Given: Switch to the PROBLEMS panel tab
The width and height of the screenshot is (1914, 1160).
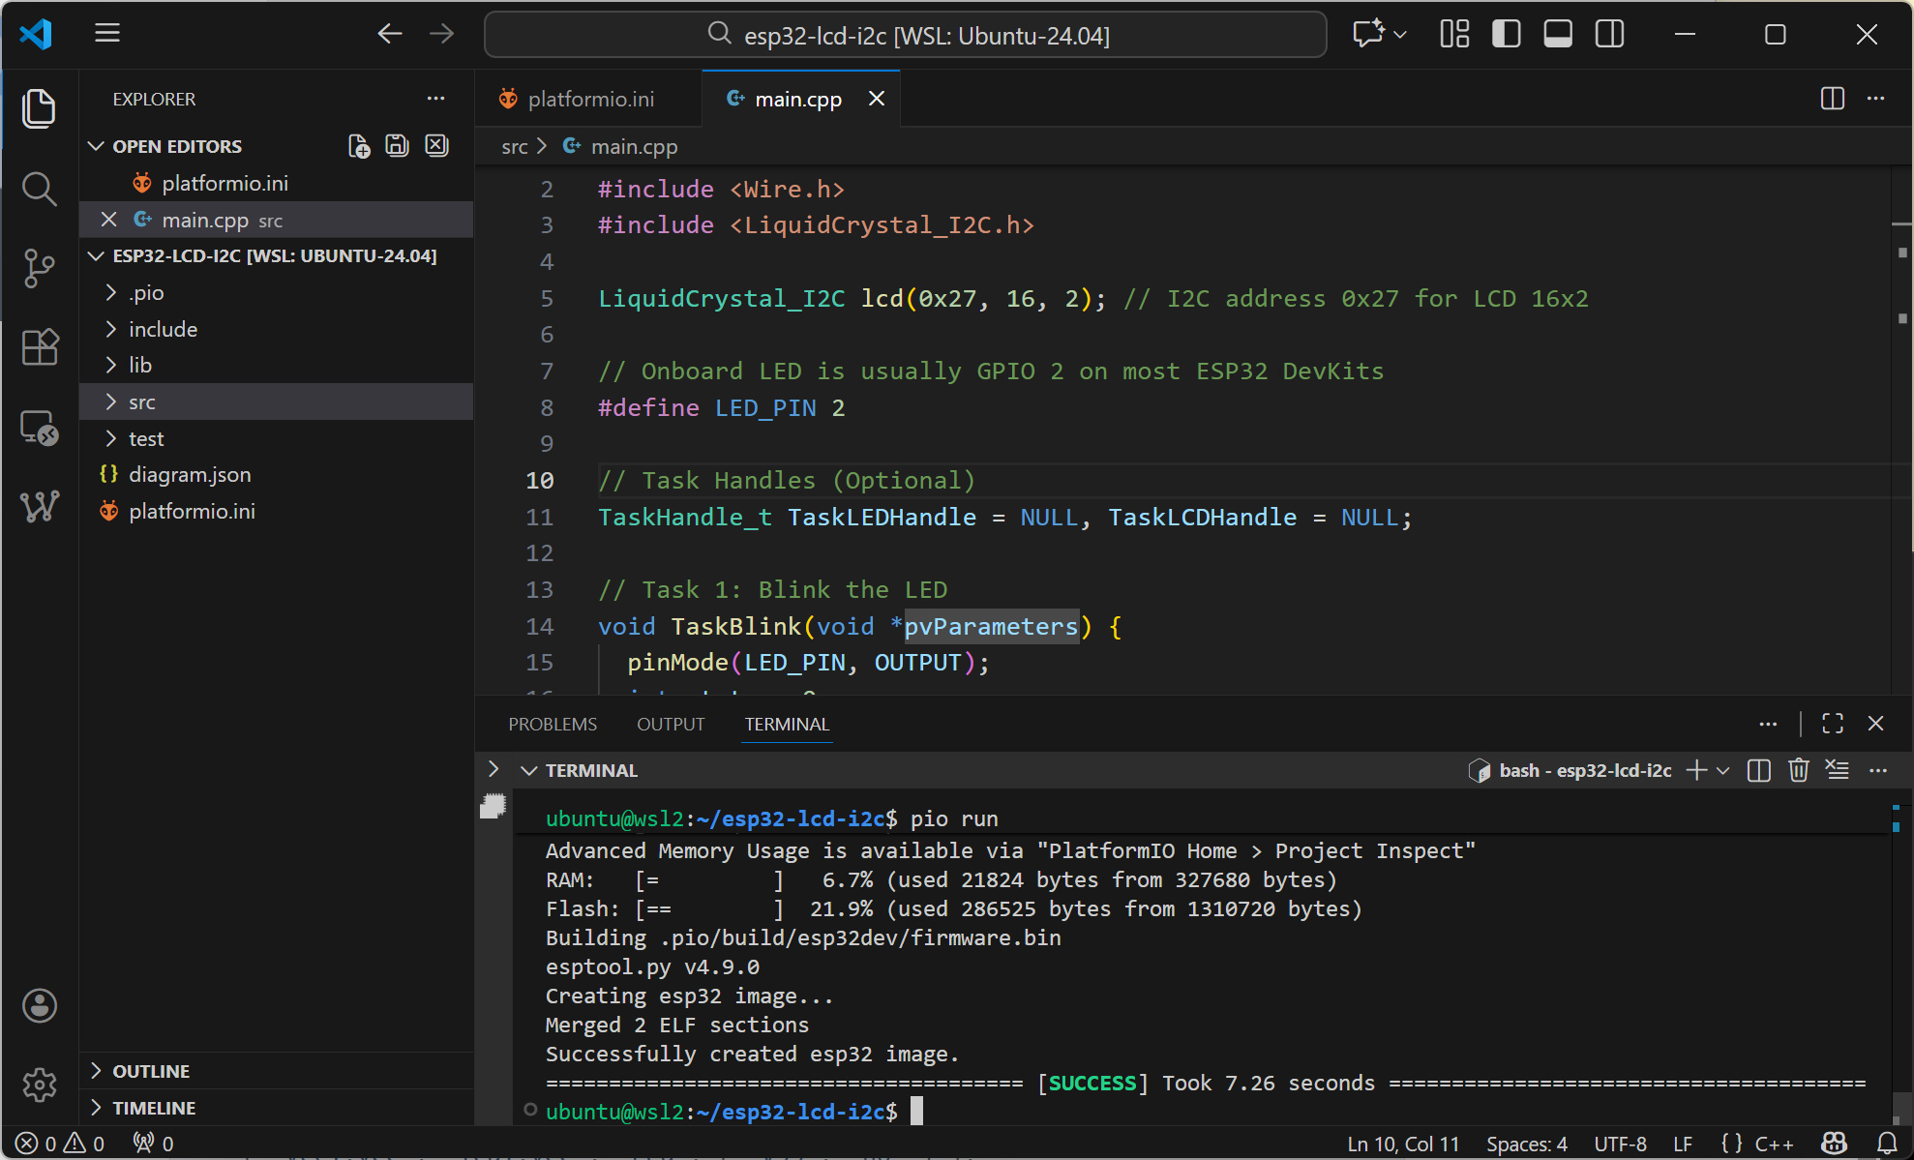Looking at the screenshot, I should [x=553, y=724].
